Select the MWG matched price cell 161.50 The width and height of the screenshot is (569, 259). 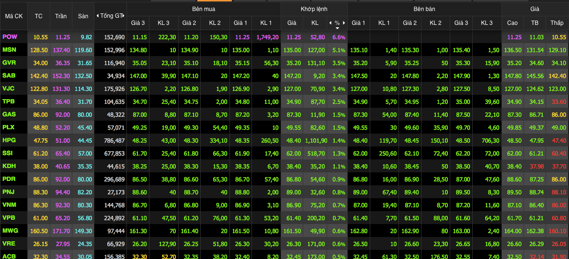pos(292,230)
